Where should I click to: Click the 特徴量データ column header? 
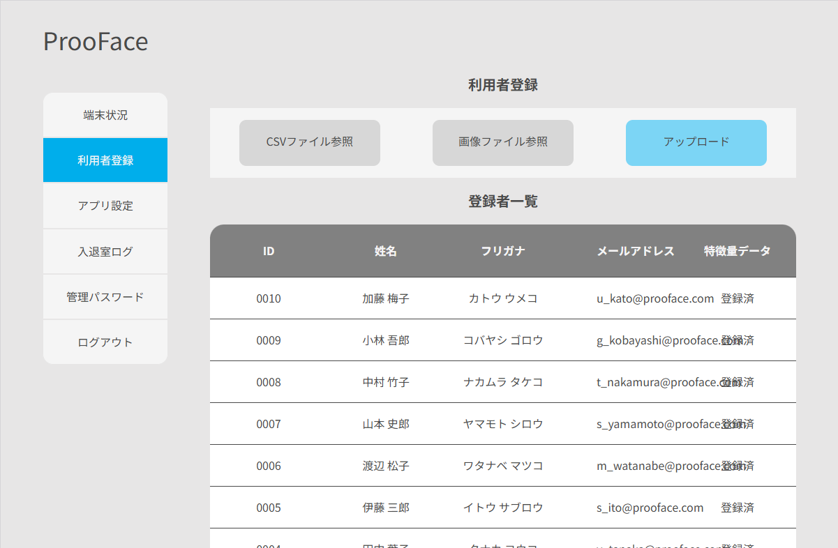click(738, 251)
